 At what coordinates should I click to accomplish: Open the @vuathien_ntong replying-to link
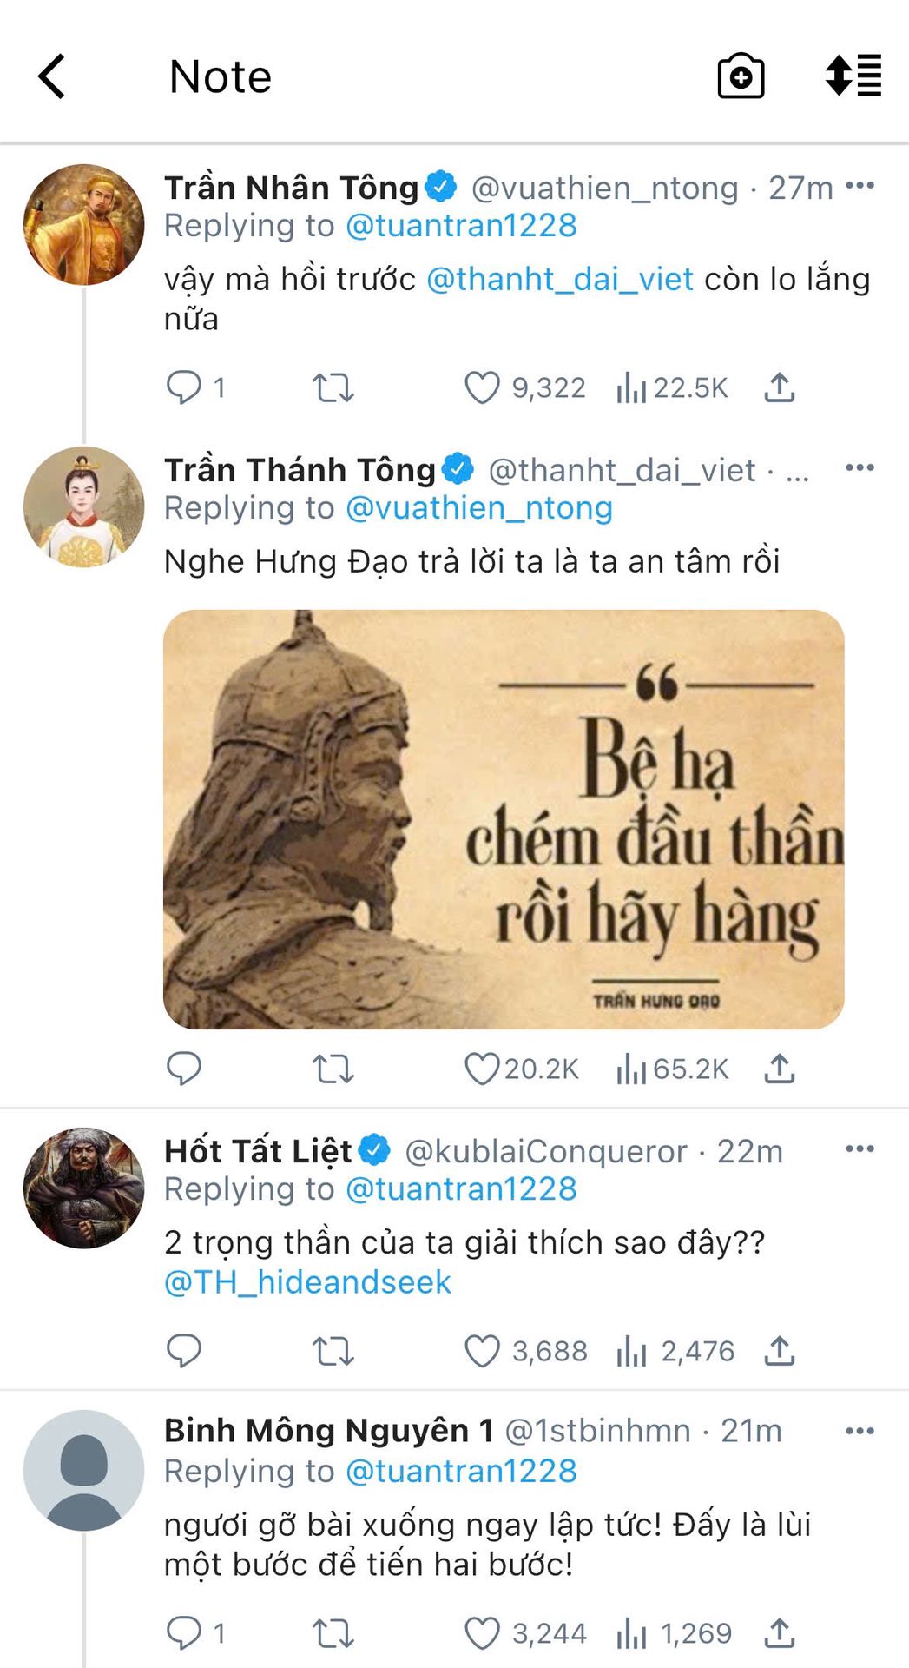tap(479, 507)
